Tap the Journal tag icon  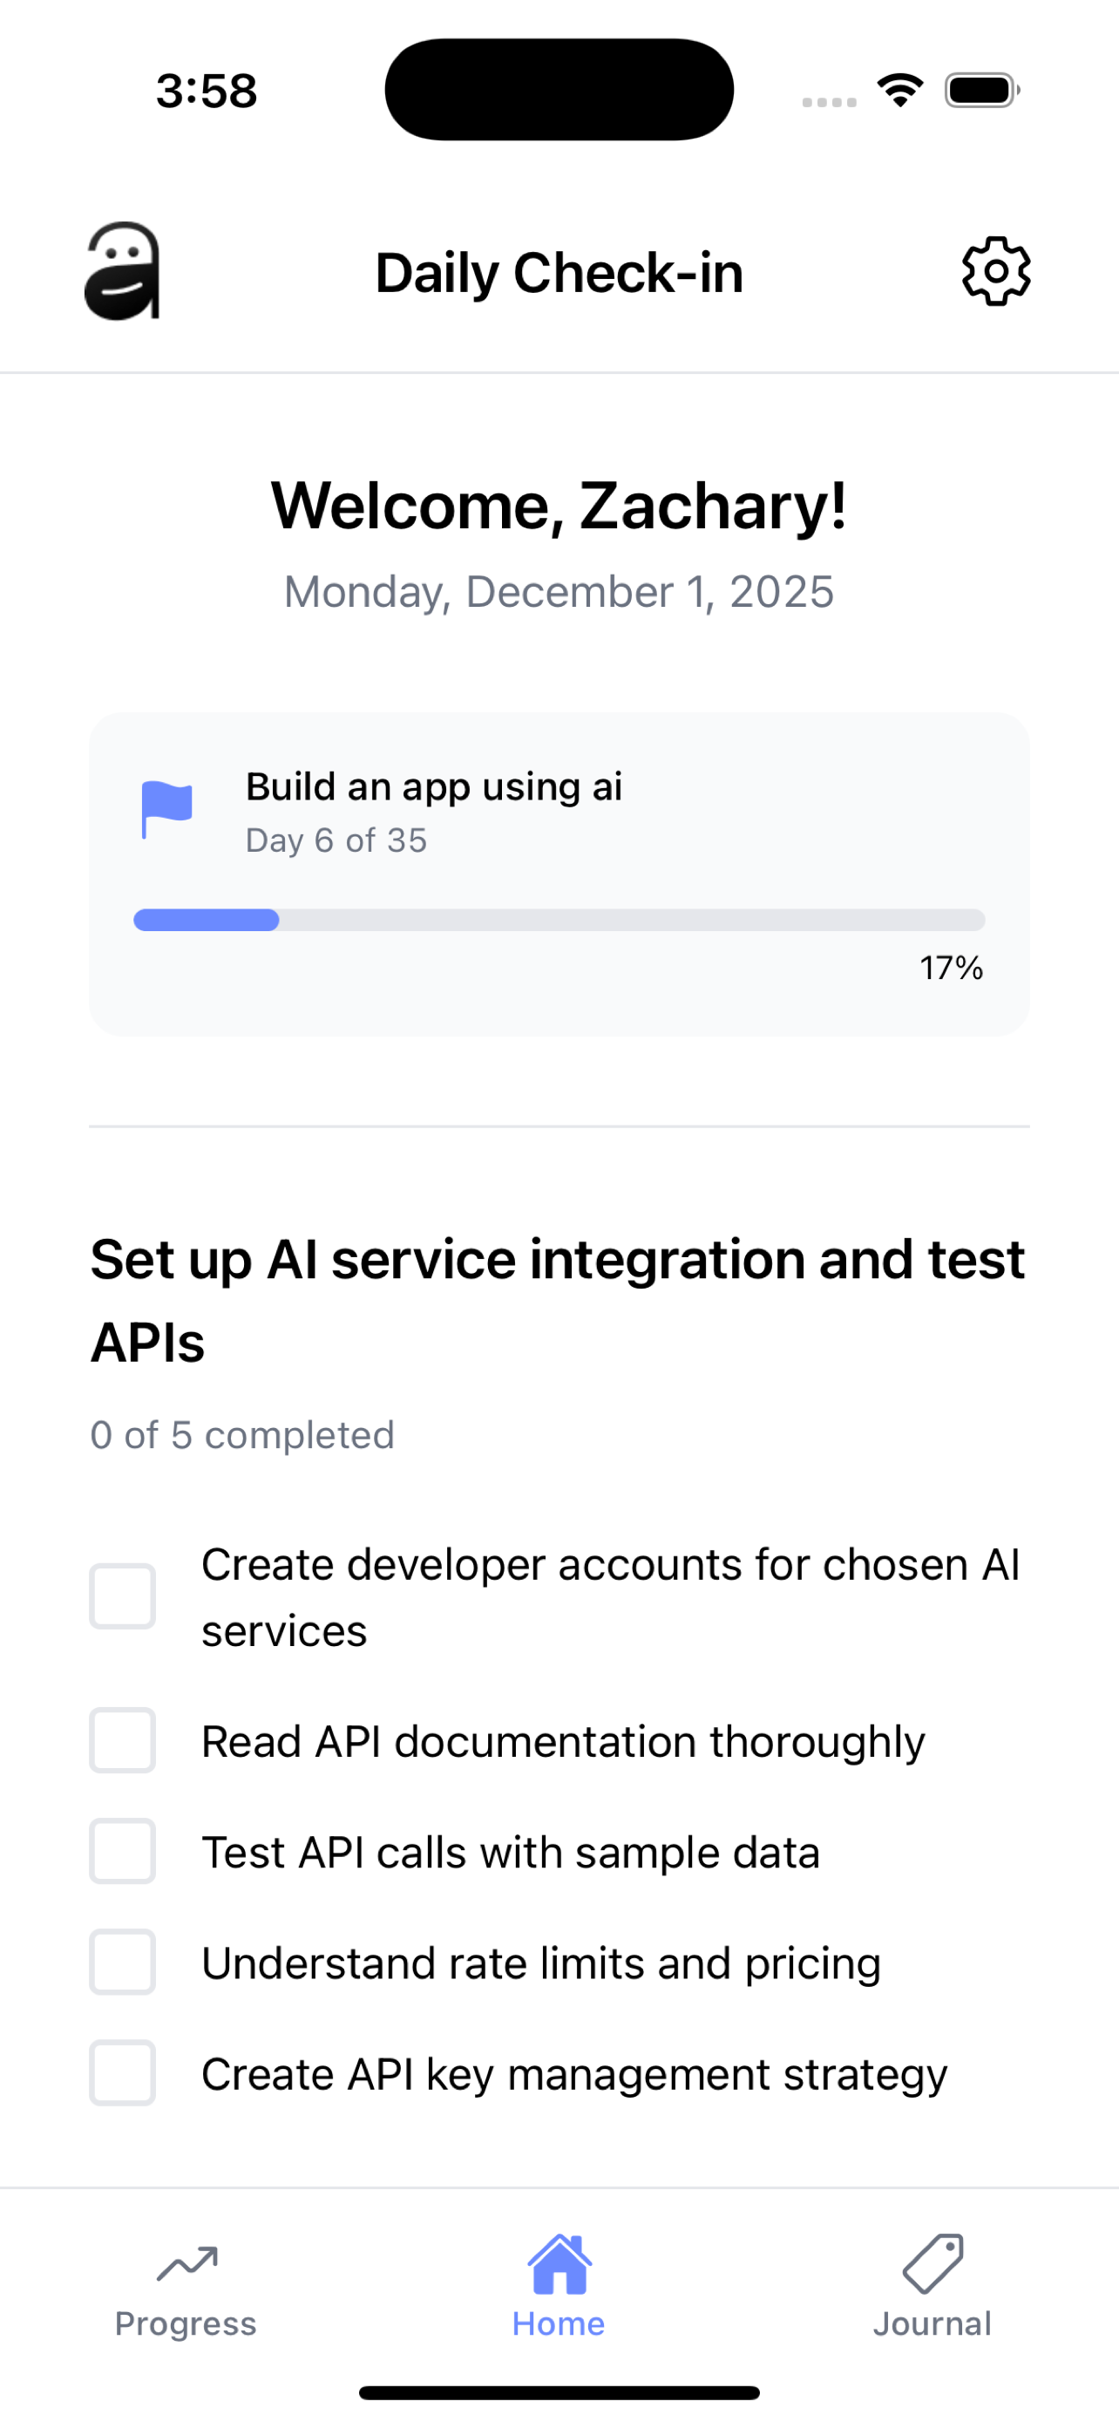tap(933, 2264)
